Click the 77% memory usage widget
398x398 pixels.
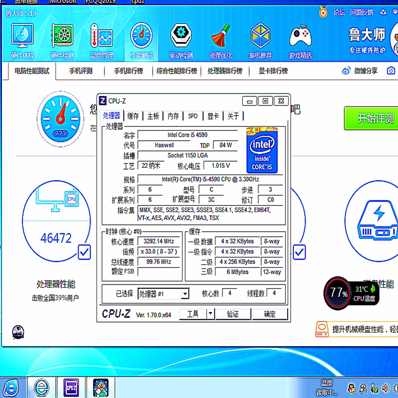tap(338, 293)
